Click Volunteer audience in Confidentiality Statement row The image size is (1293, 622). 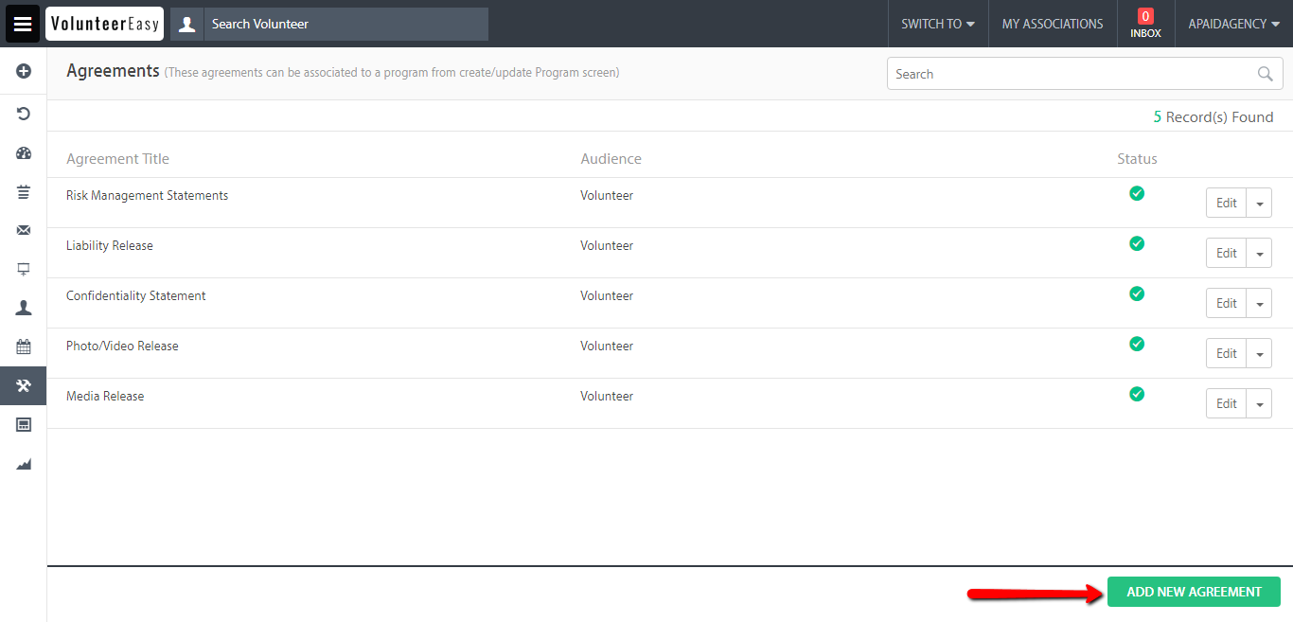(x=607, y=296)
